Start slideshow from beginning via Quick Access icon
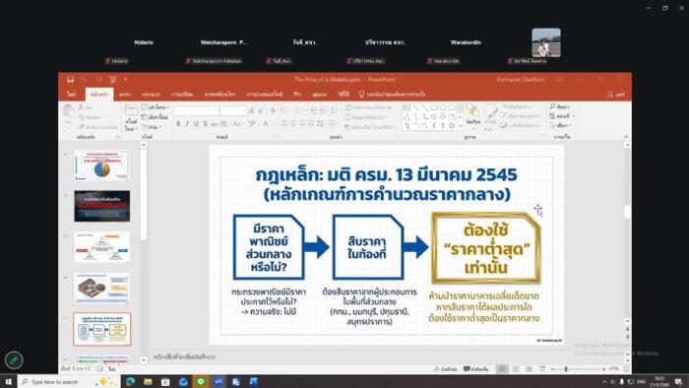Screen dimensions: 689x388 [113, 80]
